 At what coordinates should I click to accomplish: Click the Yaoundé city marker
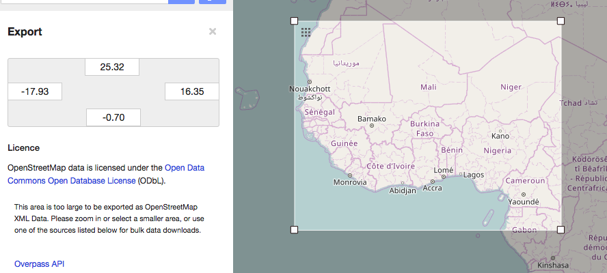click(x=513, y=195)
